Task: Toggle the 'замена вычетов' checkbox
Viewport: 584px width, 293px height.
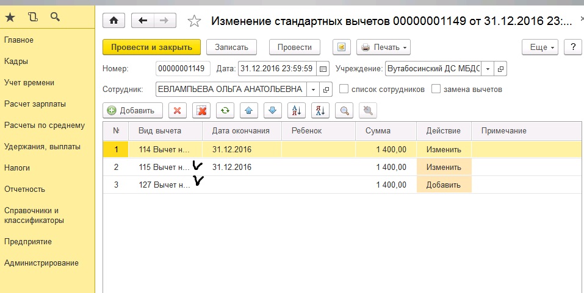Action: click(x=436, y=89)
